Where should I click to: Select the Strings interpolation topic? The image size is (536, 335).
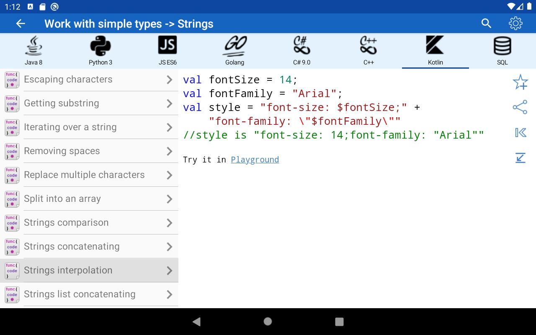(89, 271)
